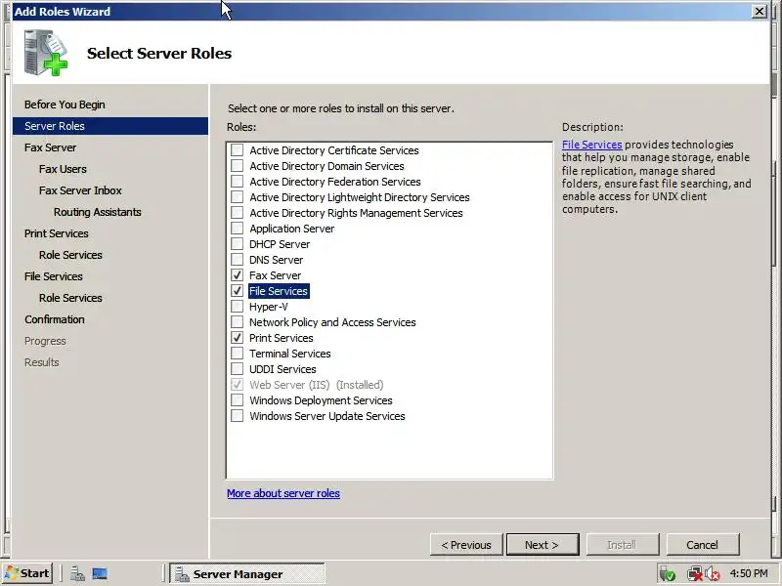Check Windows Deployment Services
The image size is (782, 586).
pos(238,400)
